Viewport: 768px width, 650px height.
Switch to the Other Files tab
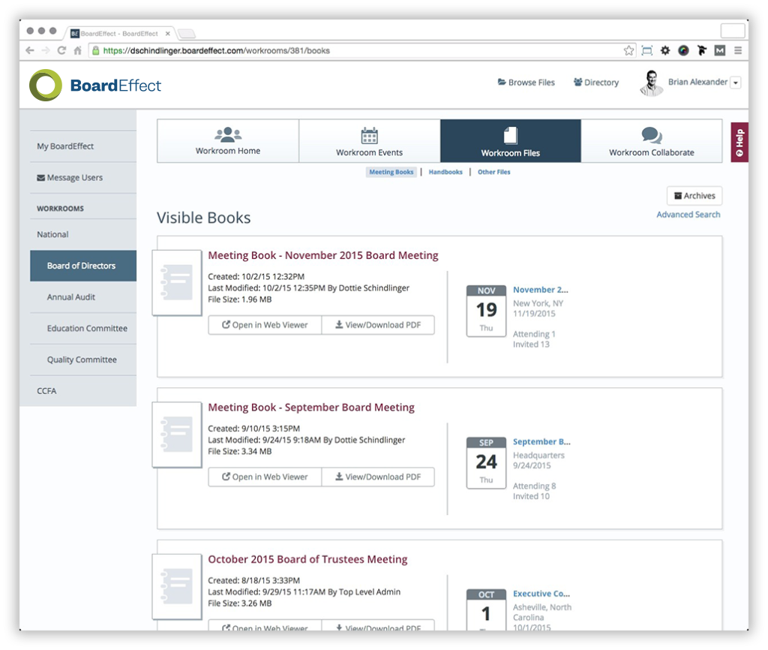pos(493,171)
